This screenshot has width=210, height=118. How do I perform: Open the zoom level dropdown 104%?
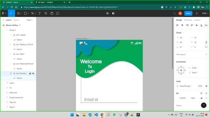click(x=205, y=13)
